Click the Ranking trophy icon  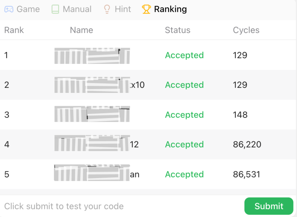[x=146, y=9]
